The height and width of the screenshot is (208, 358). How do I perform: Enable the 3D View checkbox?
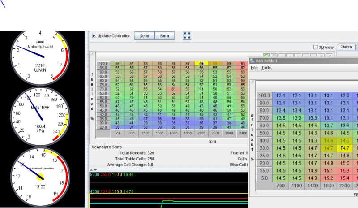tap(315, 47)
